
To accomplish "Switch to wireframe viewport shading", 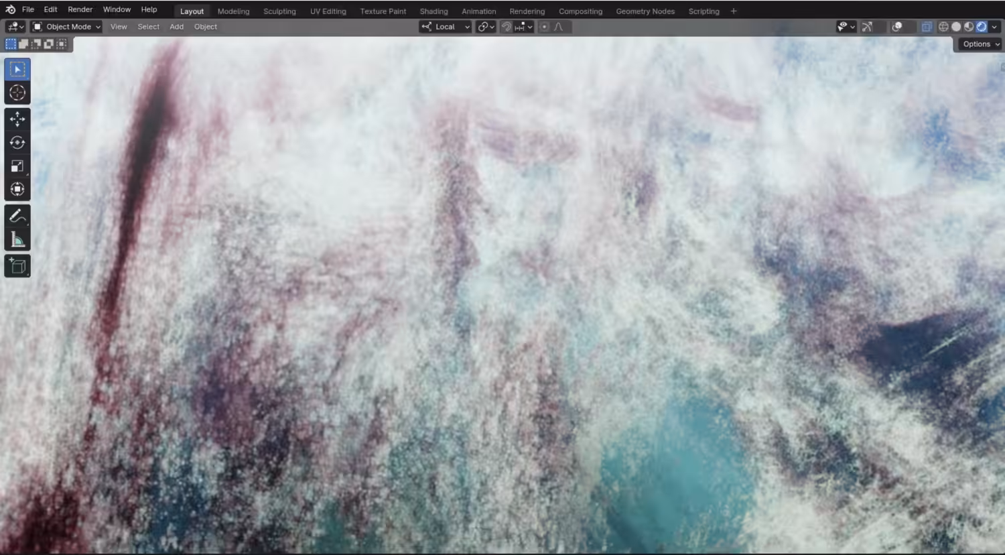I will click(x=943, y=27).
